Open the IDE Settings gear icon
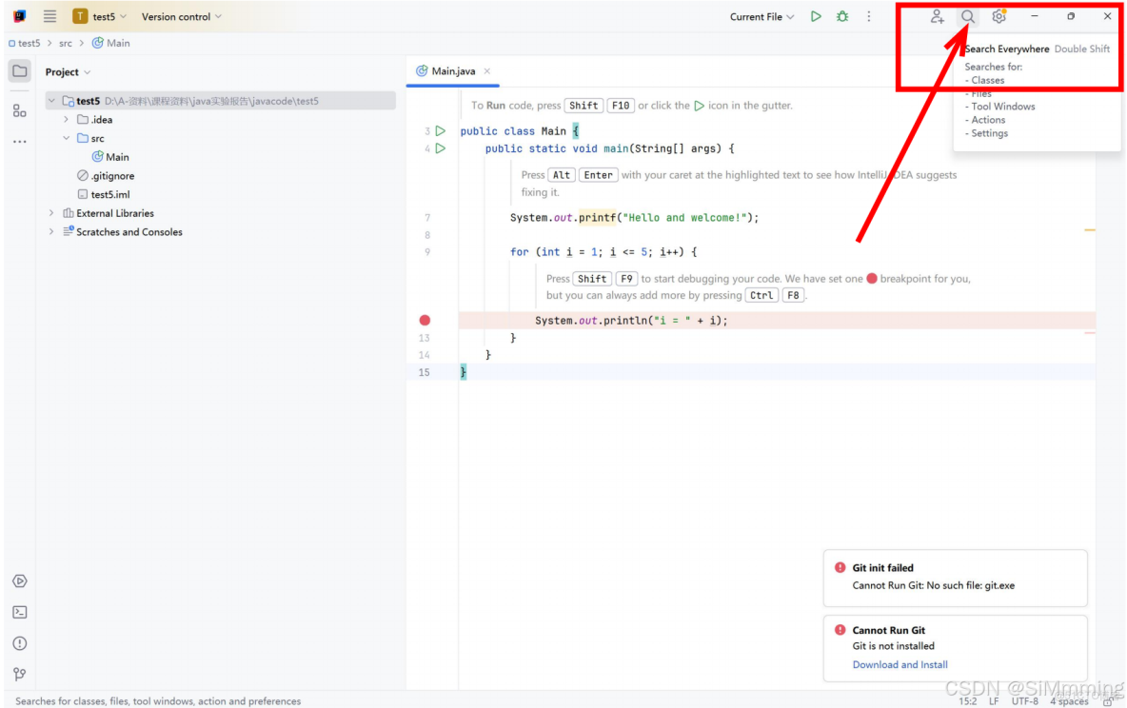The image size is (1127, 708). pyautogui.click(x=998, y=16)
